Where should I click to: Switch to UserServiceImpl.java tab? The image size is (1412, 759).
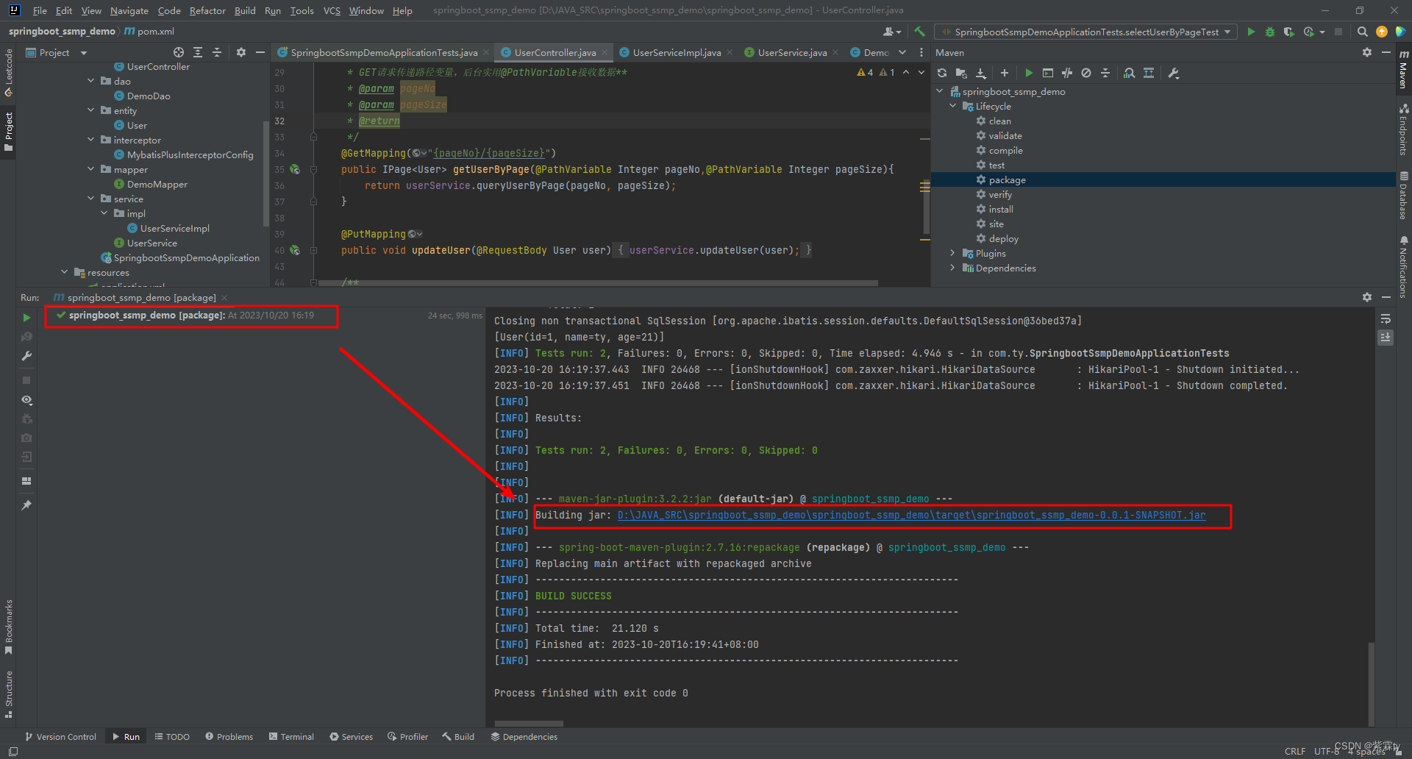(x=676, y=52)
